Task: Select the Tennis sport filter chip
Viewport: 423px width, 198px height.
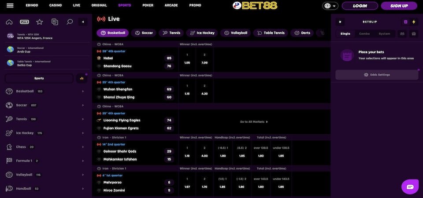Action: point(171,33)
